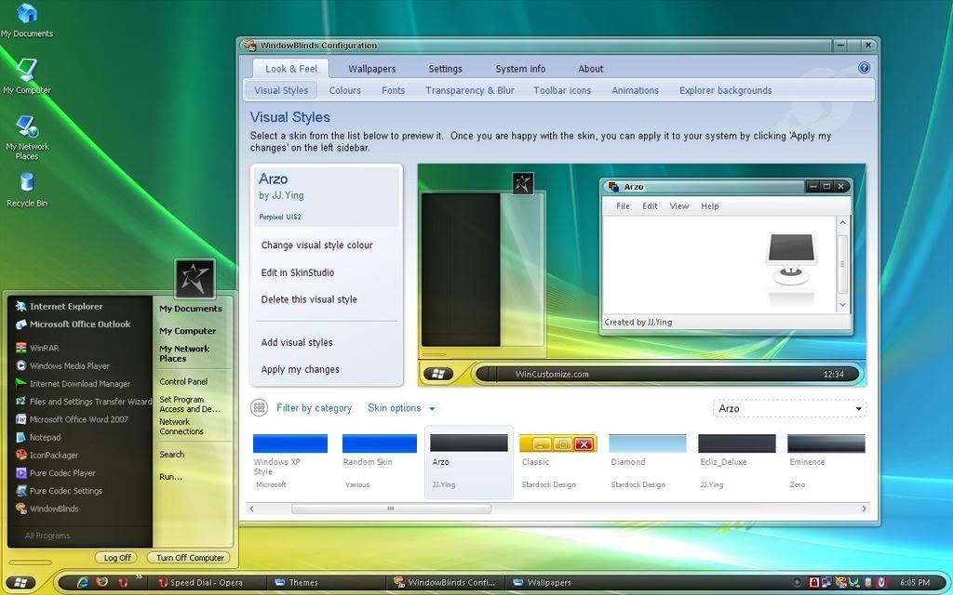Switch to the Wallpapers tab
The width and height of the screenshot is (953, 595).
click(371, 69)
